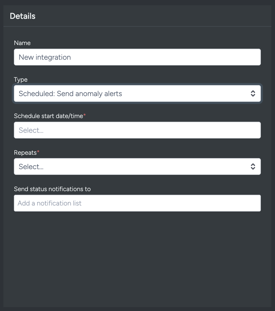Click the "Type" field label
Screen dimensions: 275x311
tap(21, 80)
